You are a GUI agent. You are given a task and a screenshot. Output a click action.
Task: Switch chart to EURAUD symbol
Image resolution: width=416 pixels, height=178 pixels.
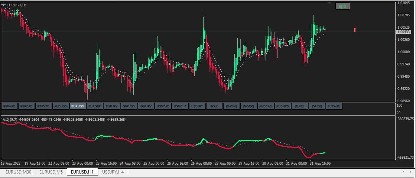click(334, 106)
